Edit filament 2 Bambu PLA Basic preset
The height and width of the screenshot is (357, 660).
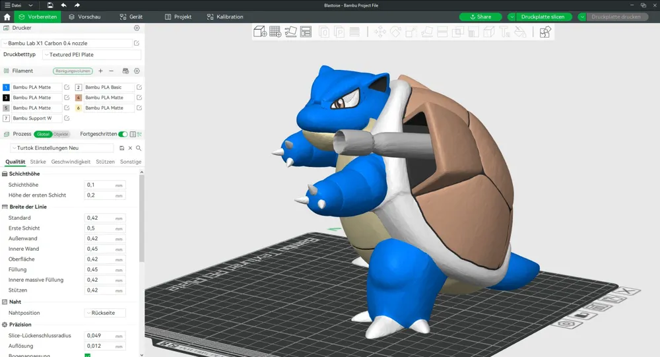click(x=139, y=87)
